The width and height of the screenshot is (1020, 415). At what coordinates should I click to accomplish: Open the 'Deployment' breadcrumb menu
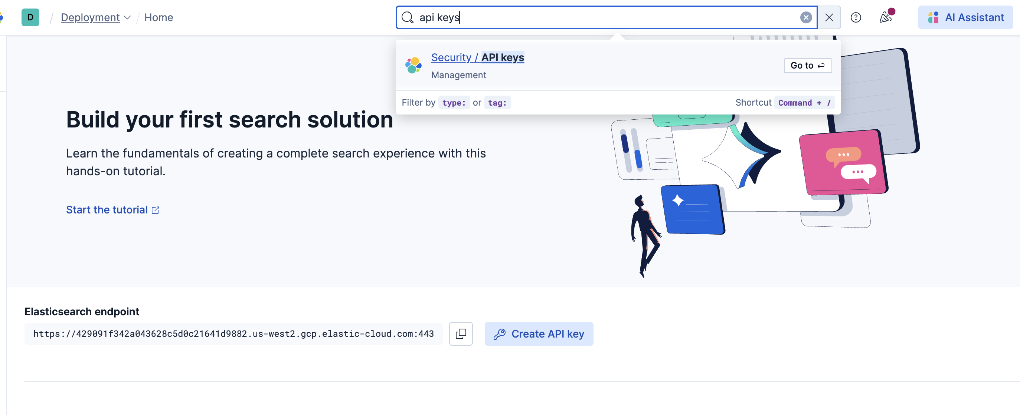[90, 17]
